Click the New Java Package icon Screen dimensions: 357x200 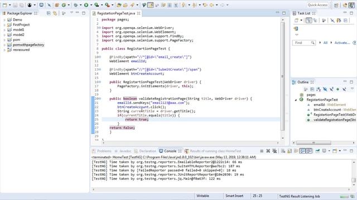pos(57,5)
